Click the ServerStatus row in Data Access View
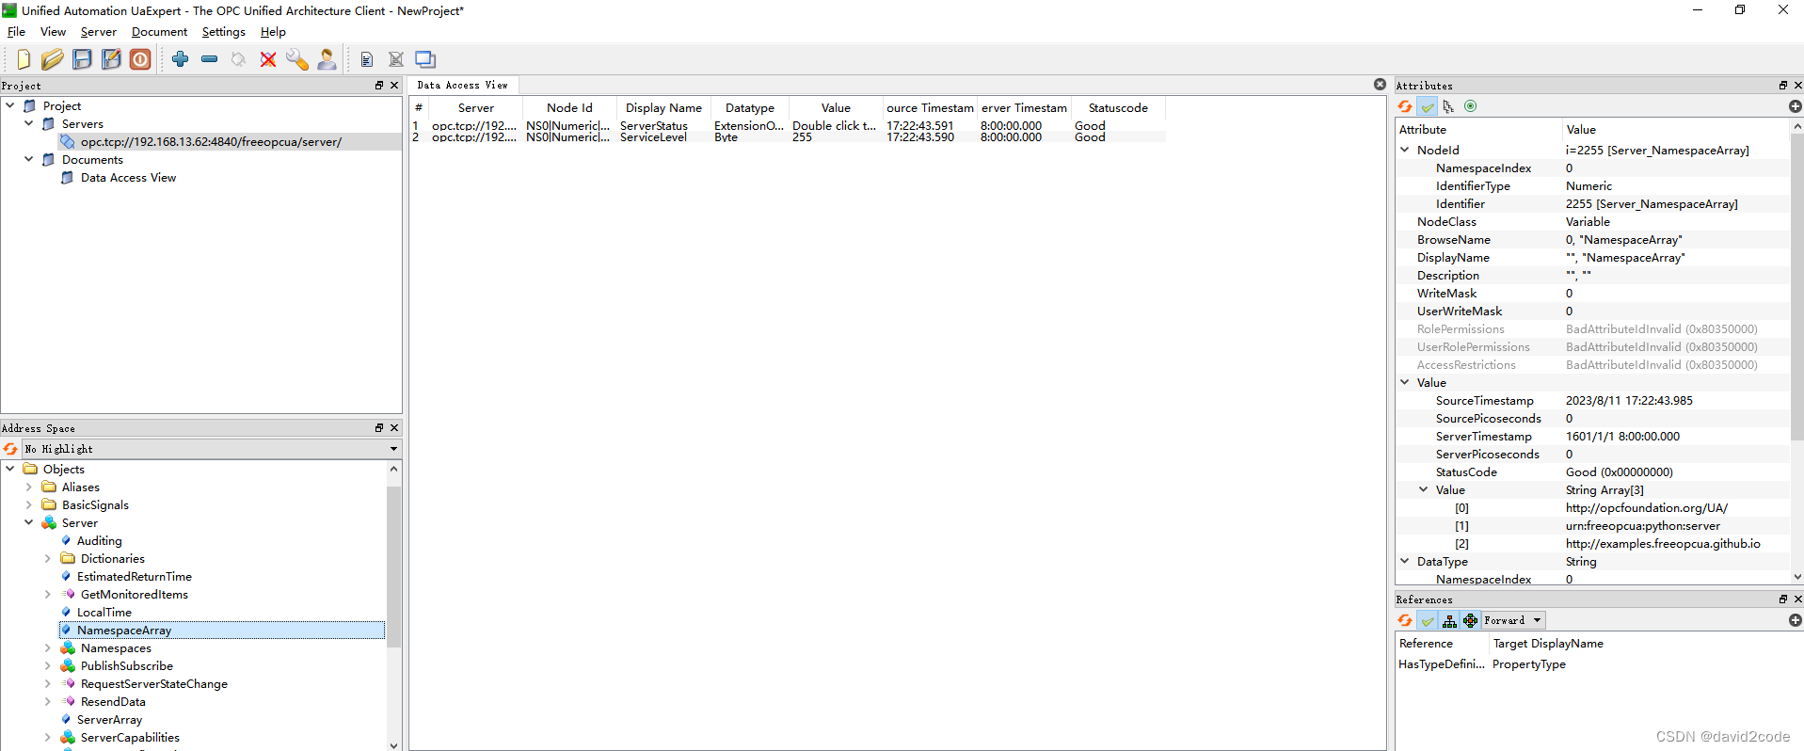Viewport: 1804px width, 751px height. tap(788, 125)
